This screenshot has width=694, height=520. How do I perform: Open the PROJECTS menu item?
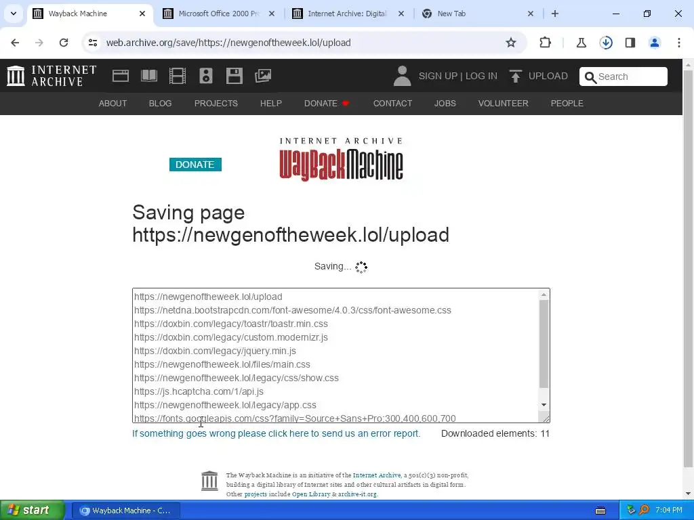coord(216,103)
